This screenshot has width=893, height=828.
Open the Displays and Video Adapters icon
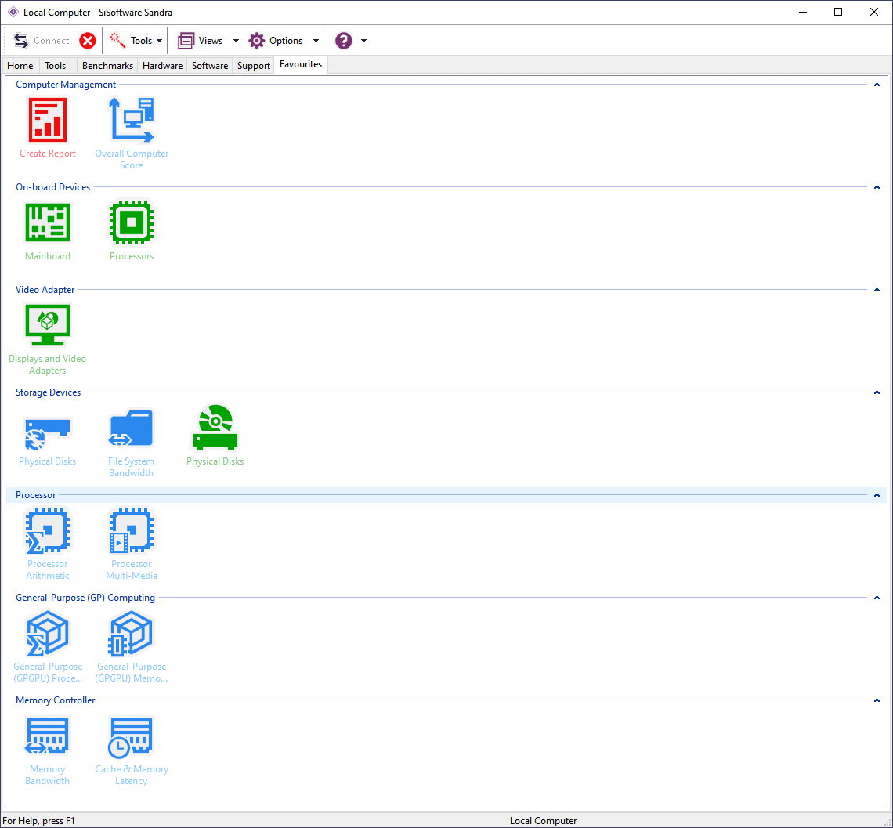click(x=48, y=325)
